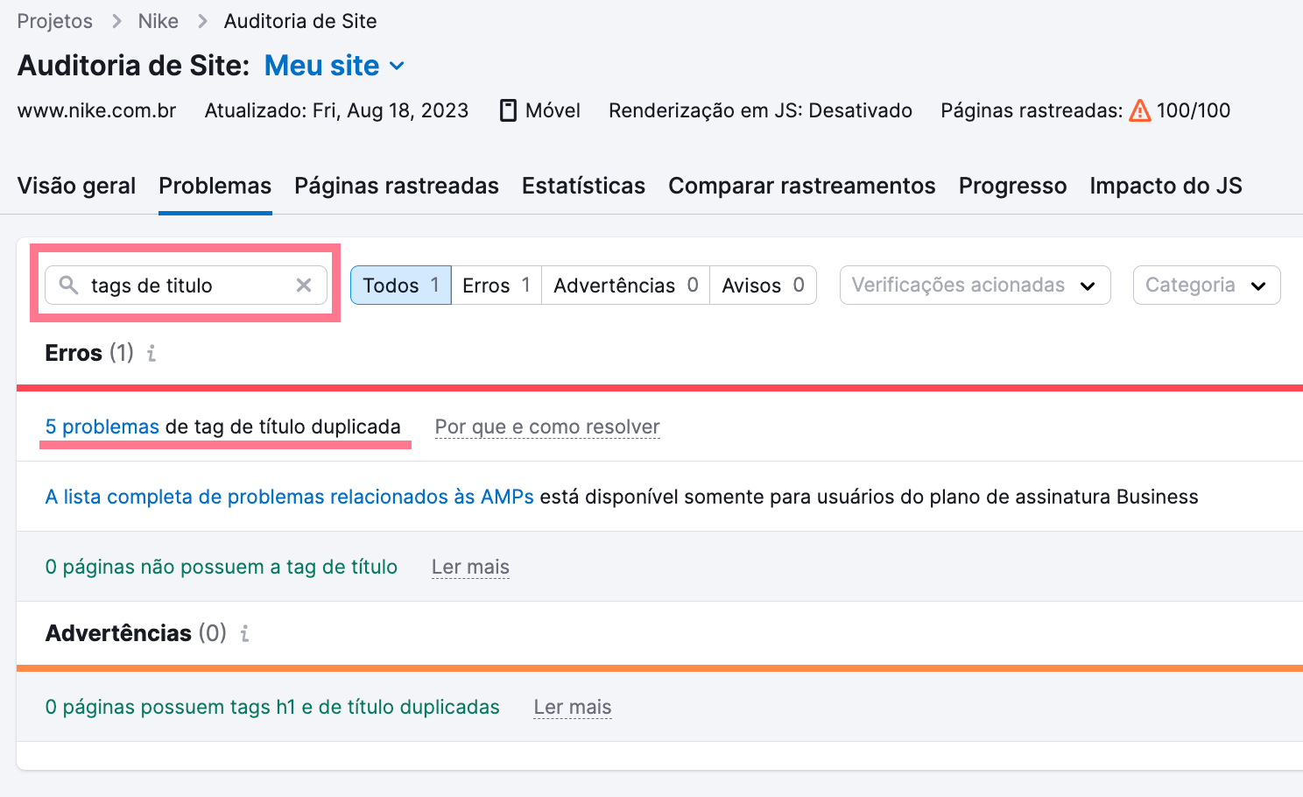This screenshot has width=1303, height=797.
Task: Click www.nike.com.br domain text
Action: pyautogui.click(x=97, y=110)
